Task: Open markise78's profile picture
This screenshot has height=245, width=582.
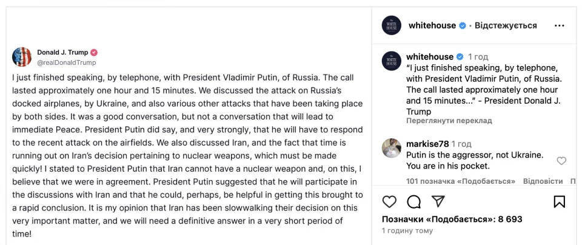Action: [392, 148]
